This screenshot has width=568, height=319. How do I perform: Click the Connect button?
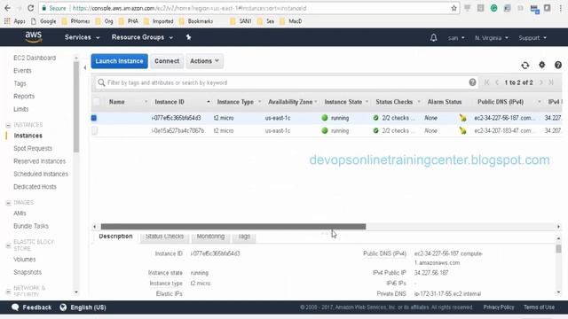[167, 61]
